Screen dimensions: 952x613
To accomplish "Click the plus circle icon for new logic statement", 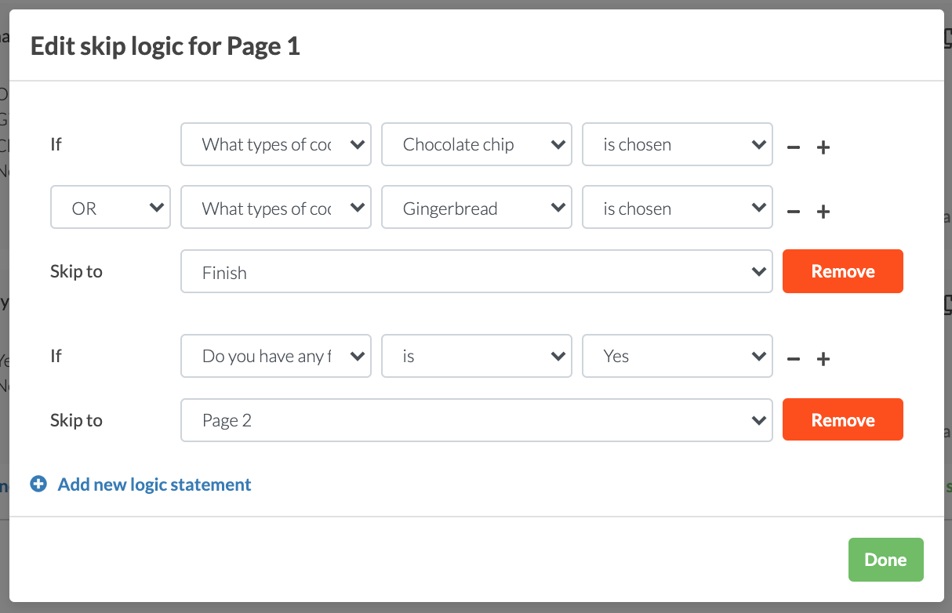I will click(38, 484).
